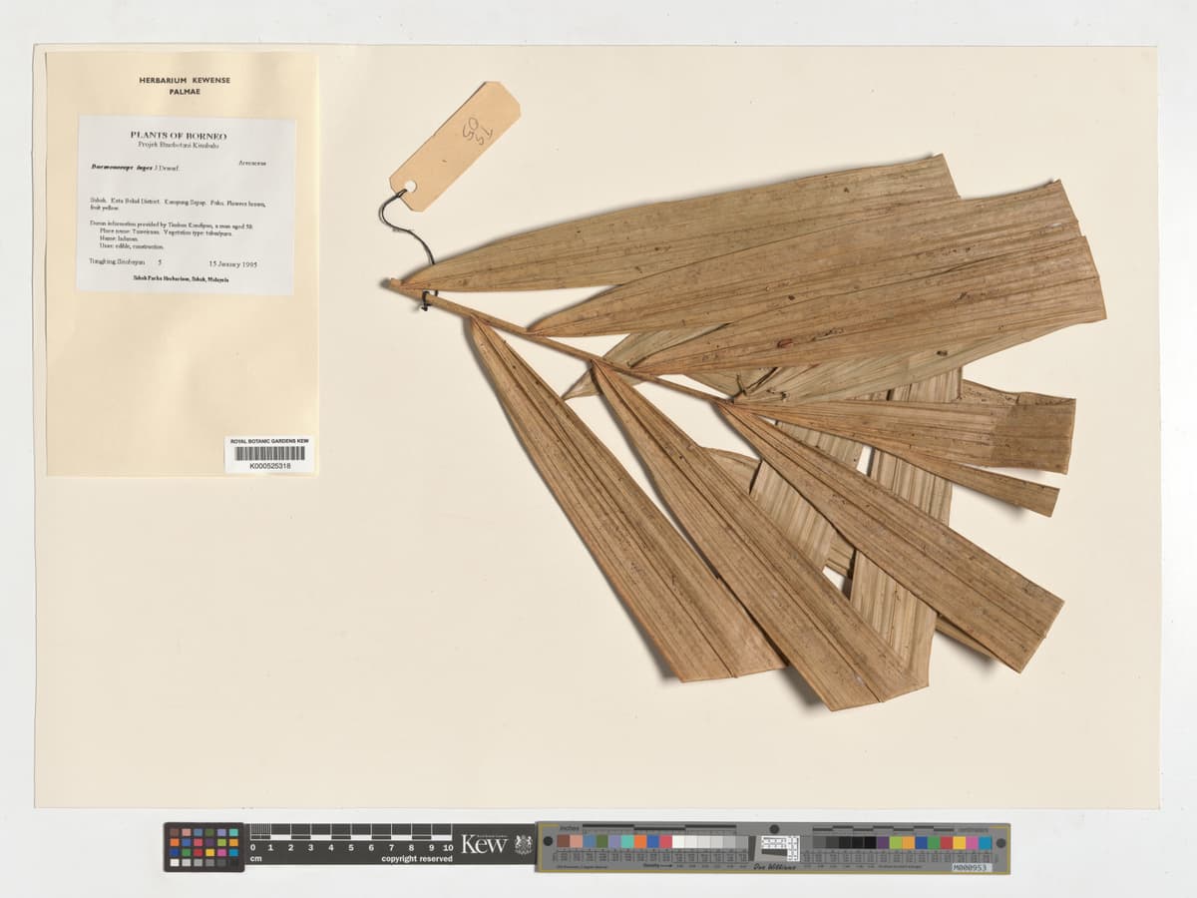Click the small colour checker grid
The image size is (1197, 898).
click(203, 847)
